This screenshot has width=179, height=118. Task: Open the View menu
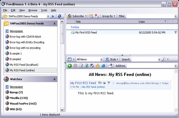22,10
